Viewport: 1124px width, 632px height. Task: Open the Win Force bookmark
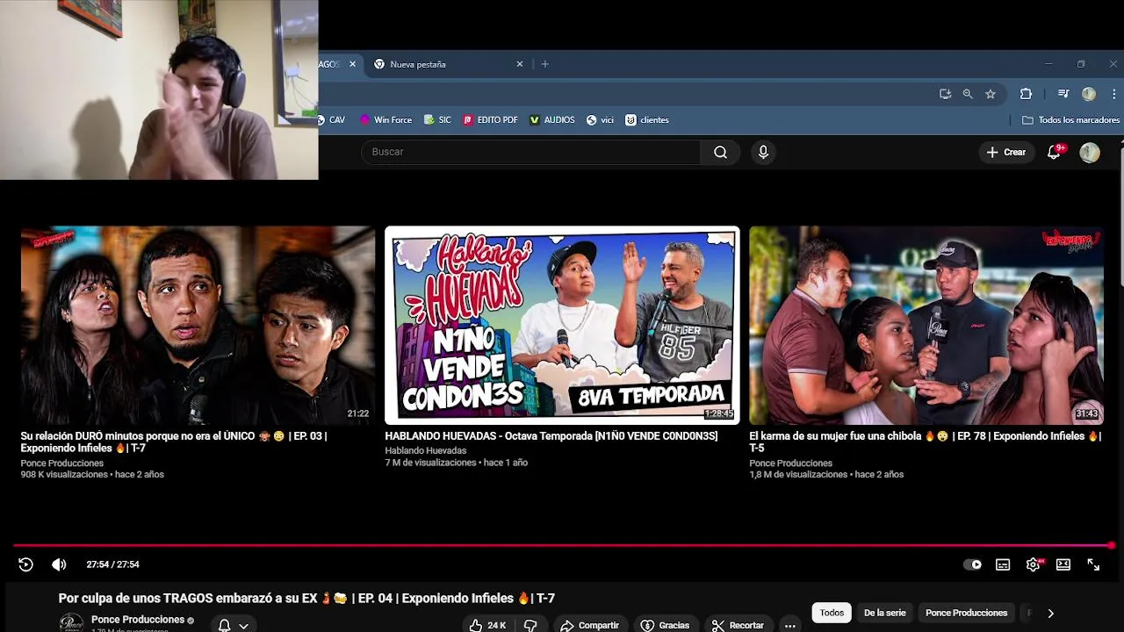coord(386,120)
